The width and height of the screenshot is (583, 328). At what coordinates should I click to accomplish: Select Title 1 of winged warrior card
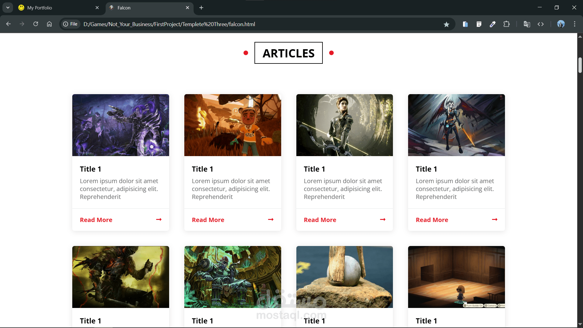tap(426, 169)
